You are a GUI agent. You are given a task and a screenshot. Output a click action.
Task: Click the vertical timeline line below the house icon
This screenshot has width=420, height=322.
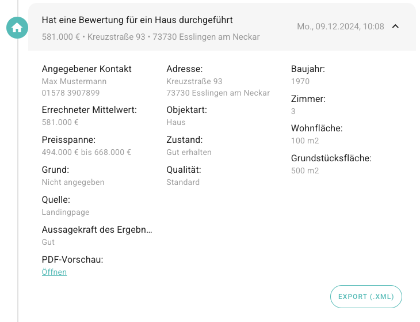pyautogui.click(x=18, y=180)
